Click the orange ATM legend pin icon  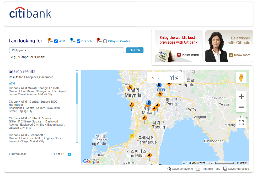50,40
